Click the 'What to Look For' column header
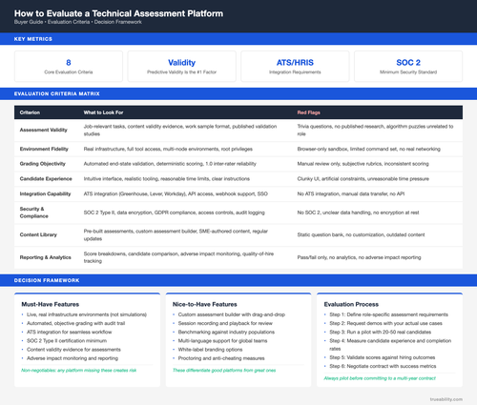Screen dimensions: 477x405 (103, 112)
